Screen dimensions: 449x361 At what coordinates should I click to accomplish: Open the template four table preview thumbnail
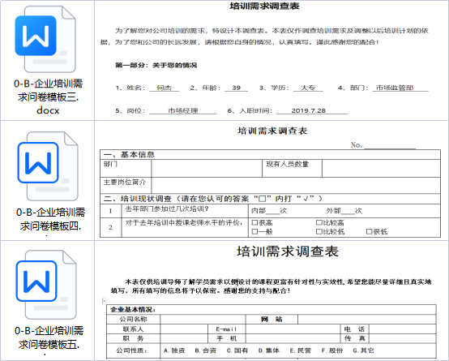pos(272,181)
